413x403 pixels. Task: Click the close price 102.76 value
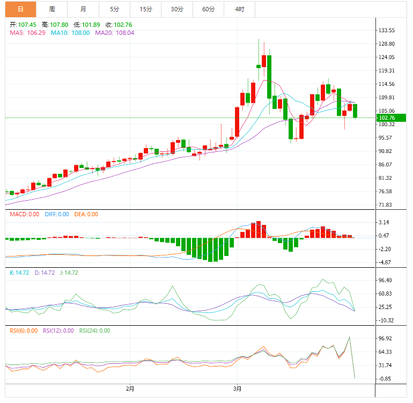pyautogui.click(x=123, y=25)
